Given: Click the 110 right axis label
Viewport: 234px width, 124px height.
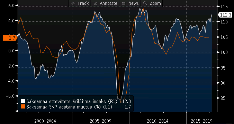Looking at the screenshot, I should (224, 22).
